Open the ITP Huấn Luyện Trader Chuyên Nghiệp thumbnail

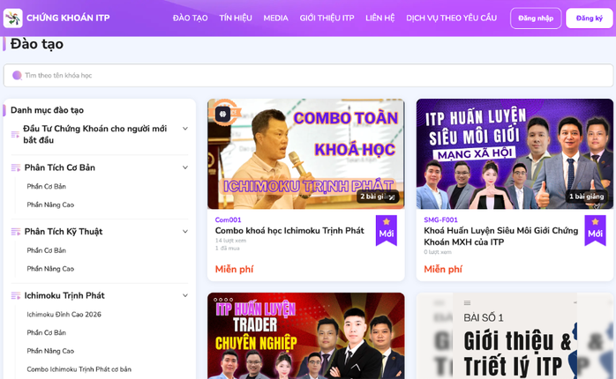point(305,336)
